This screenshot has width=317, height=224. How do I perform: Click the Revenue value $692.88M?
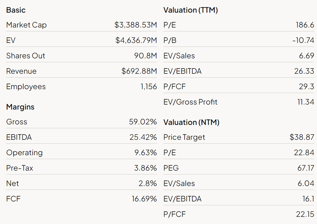point(139,71)
